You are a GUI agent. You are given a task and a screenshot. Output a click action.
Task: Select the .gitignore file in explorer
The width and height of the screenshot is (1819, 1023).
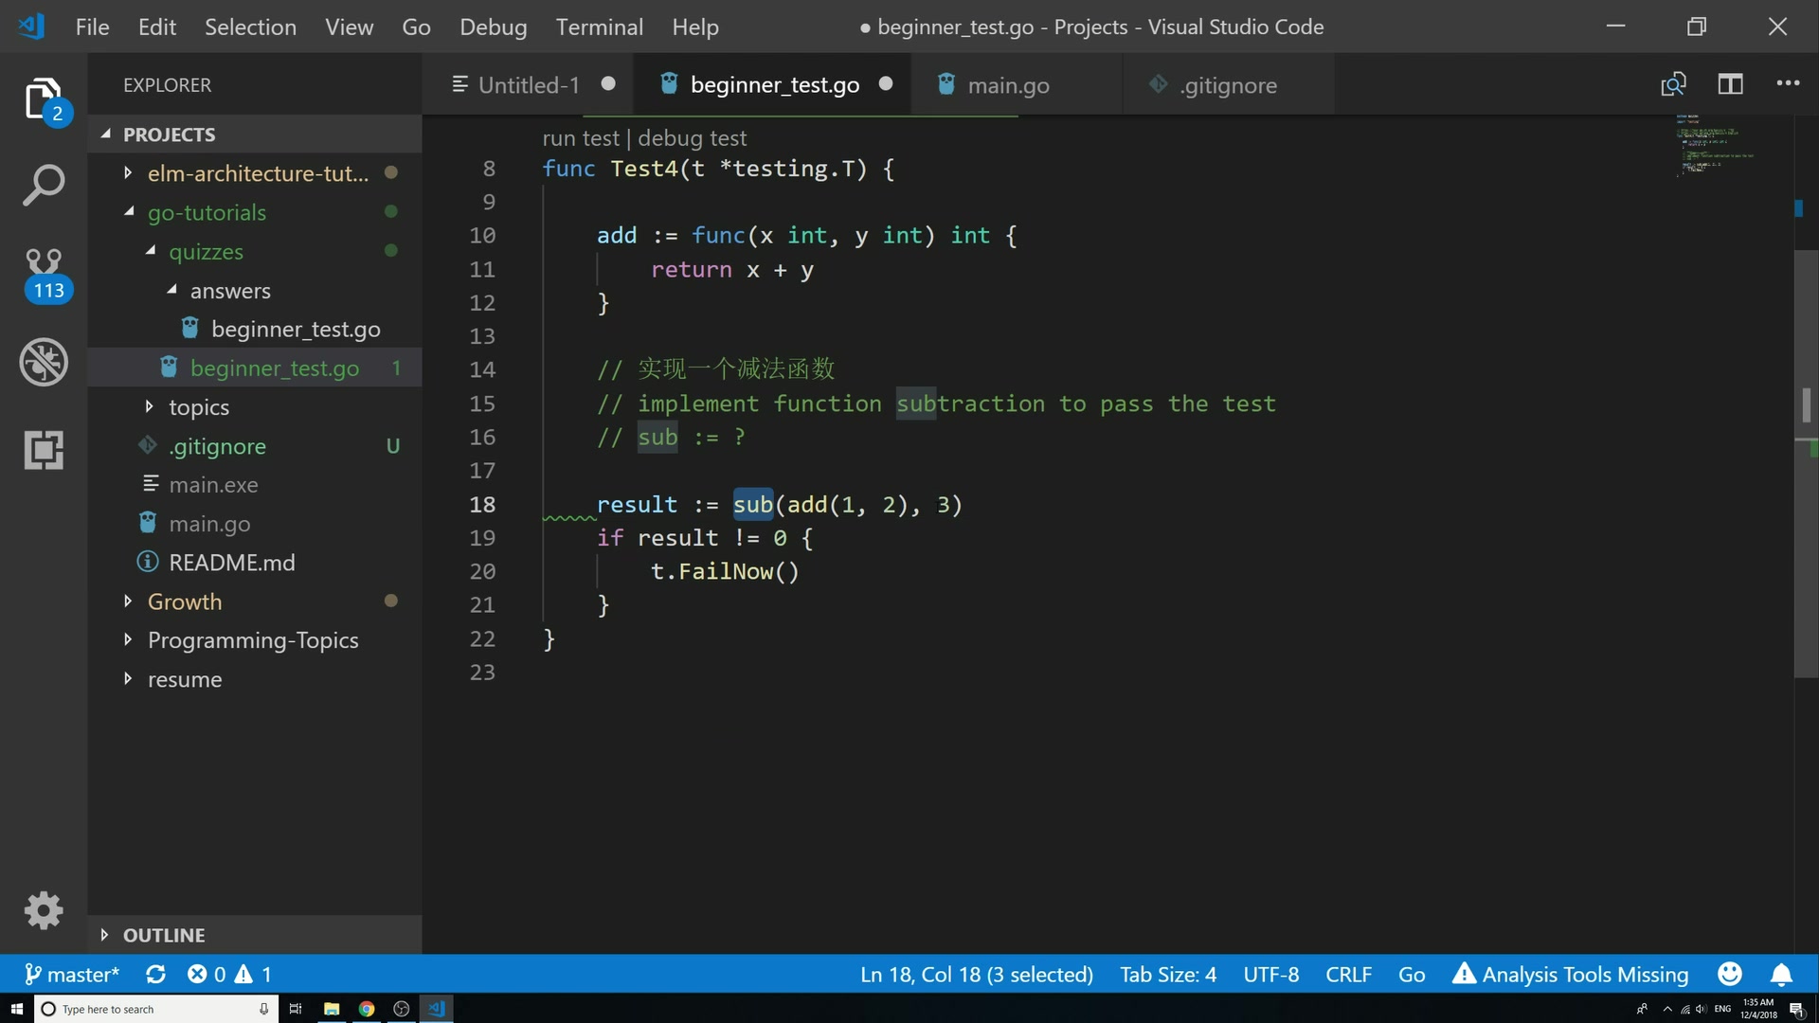coord(217,446)
